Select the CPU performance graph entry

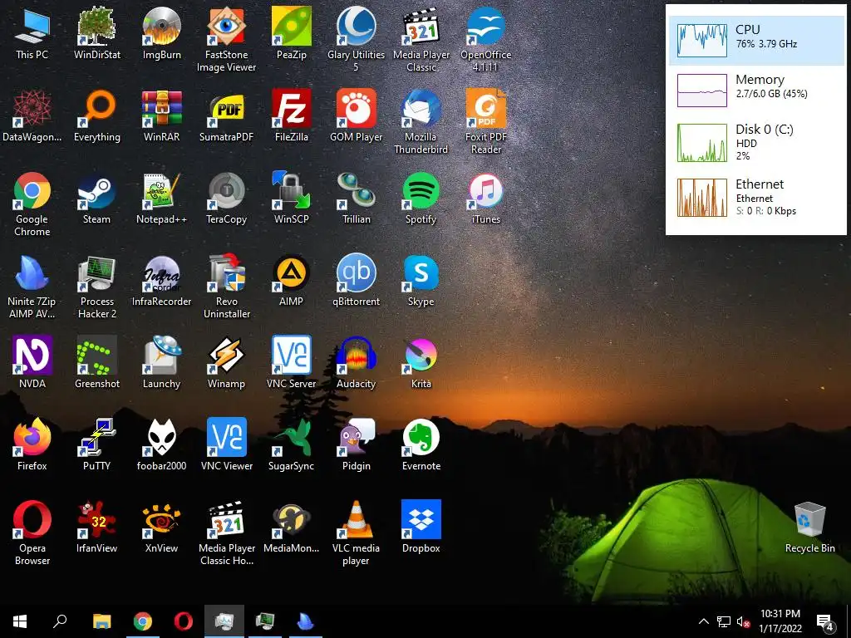756,40
